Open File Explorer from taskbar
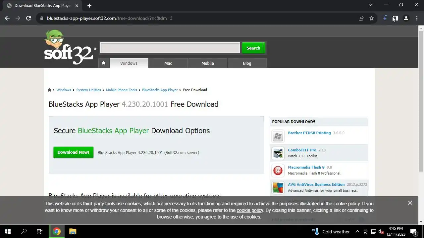 point(73,231)
